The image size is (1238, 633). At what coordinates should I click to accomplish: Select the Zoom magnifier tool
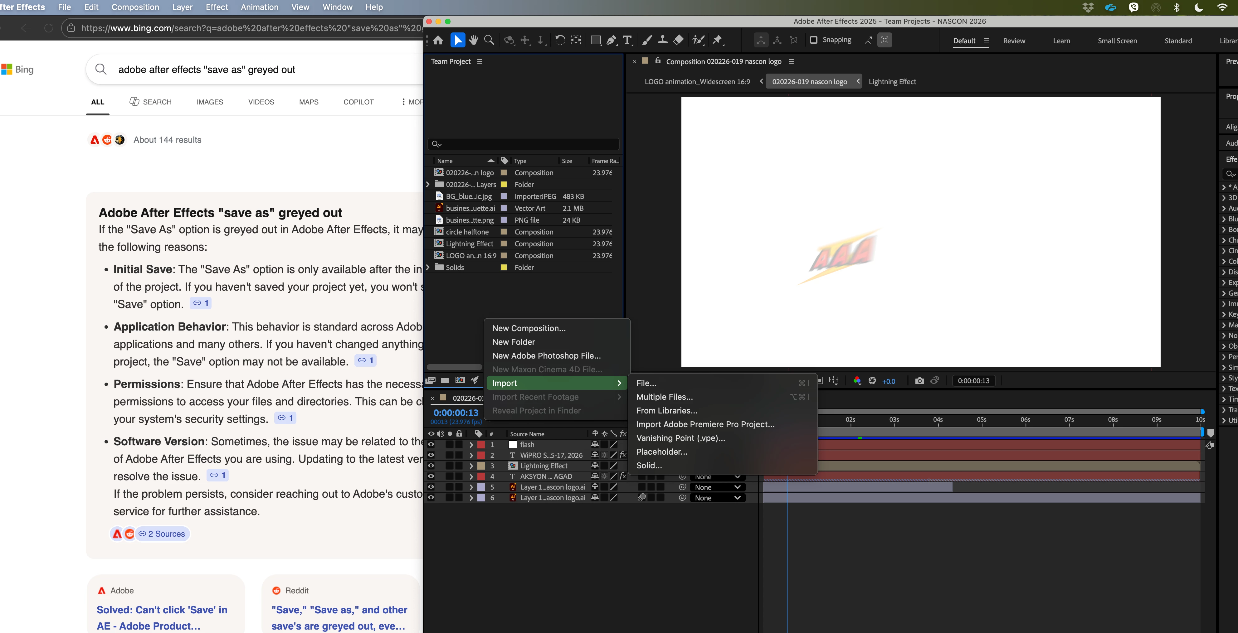click(489, 40)
